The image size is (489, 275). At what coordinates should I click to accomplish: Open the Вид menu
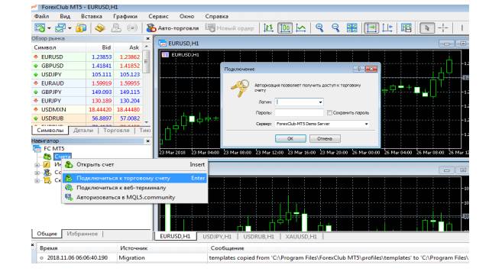coord(65,16)
